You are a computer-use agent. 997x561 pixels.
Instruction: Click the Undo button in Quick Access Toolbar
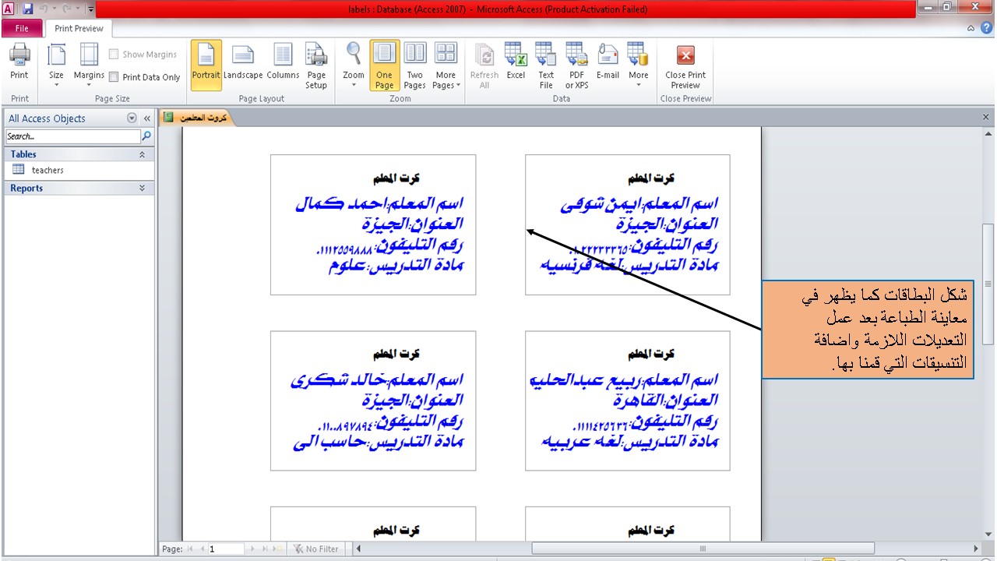tap(44, 9)
